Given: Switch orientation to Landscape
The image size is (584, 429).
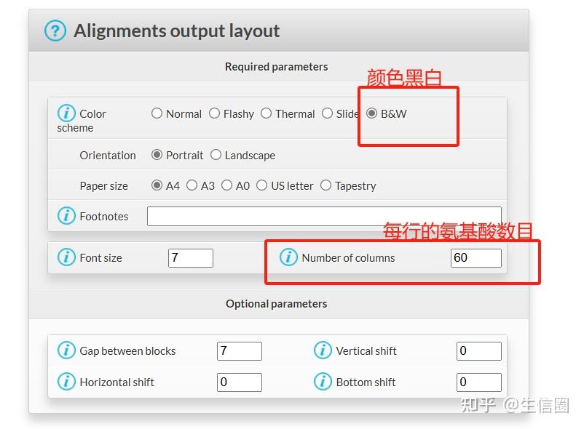Looking at the screenshot, I should pos(216,155).
